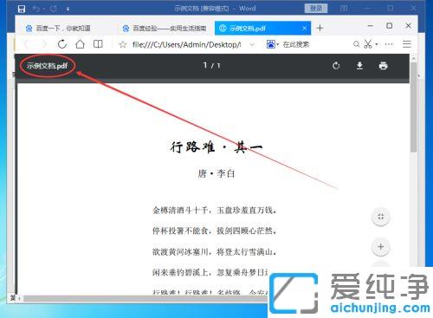Image resolution: width=433 pixels, height=318 pixels.
Task: Reload the current page
Action: pyautogui.click(x=62, y=44)
